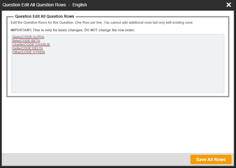This screenshot has height=168, width=236.
Task: Place cursor on the Delta|CODE:DELTA row
Action: [27, 49]
